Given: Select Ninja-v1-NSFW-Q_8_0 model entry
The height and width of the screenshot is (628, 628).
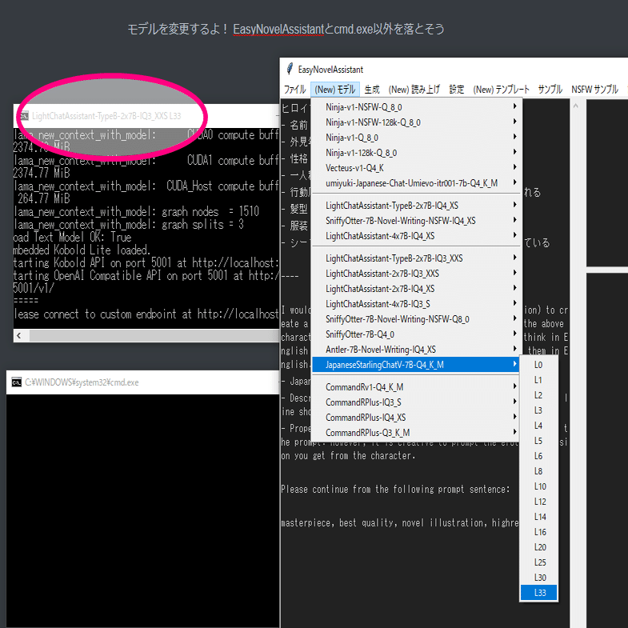Looking at the screenshot, I should point(417,107).
